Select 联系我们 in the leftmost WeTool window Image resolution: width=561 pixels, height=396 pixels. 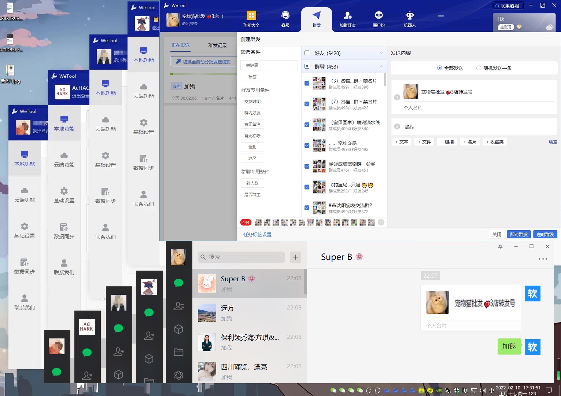pyautogui.click(x=25, y=302)
